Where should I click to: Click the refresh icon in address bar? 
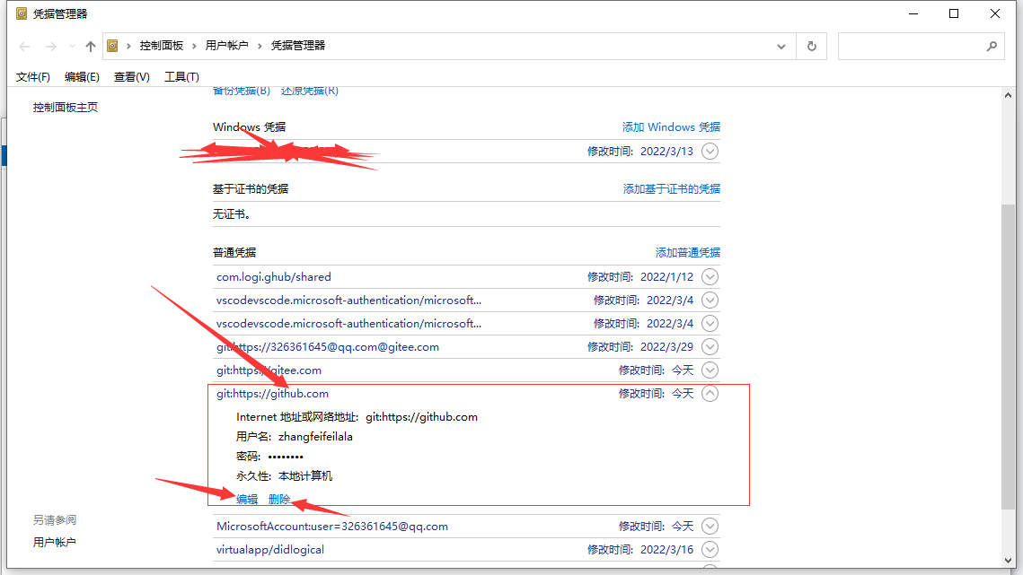point(811,46)
